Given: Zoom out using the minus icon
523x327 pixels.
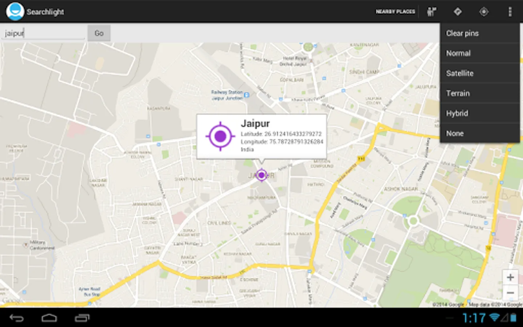Looking at the screenshot, I should click(510, 292).
